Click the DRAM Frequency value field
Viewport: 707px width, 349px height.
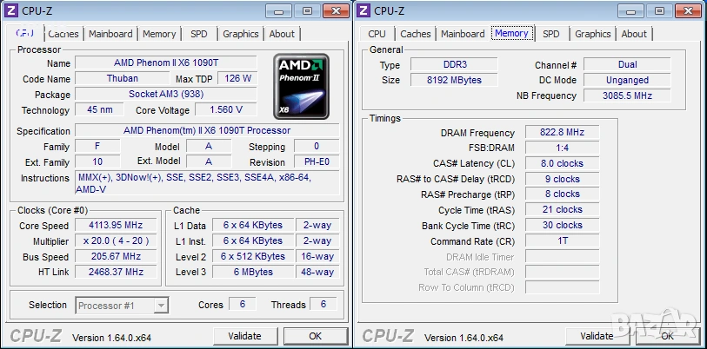(563, 133)
